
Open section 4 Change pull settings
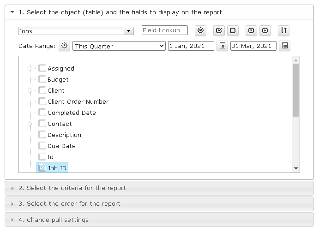pos(159,220)
